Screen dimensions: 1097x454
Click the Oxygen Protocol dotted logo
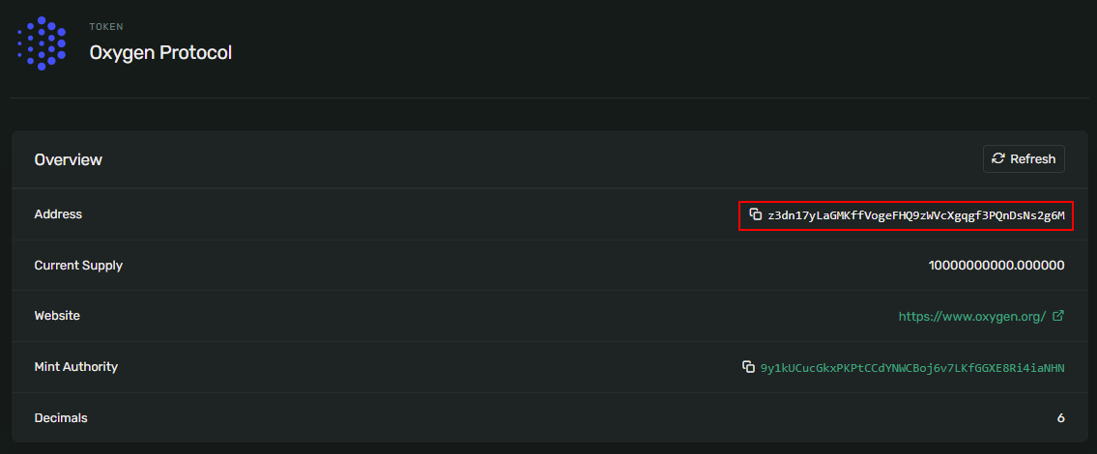[42, 43]
